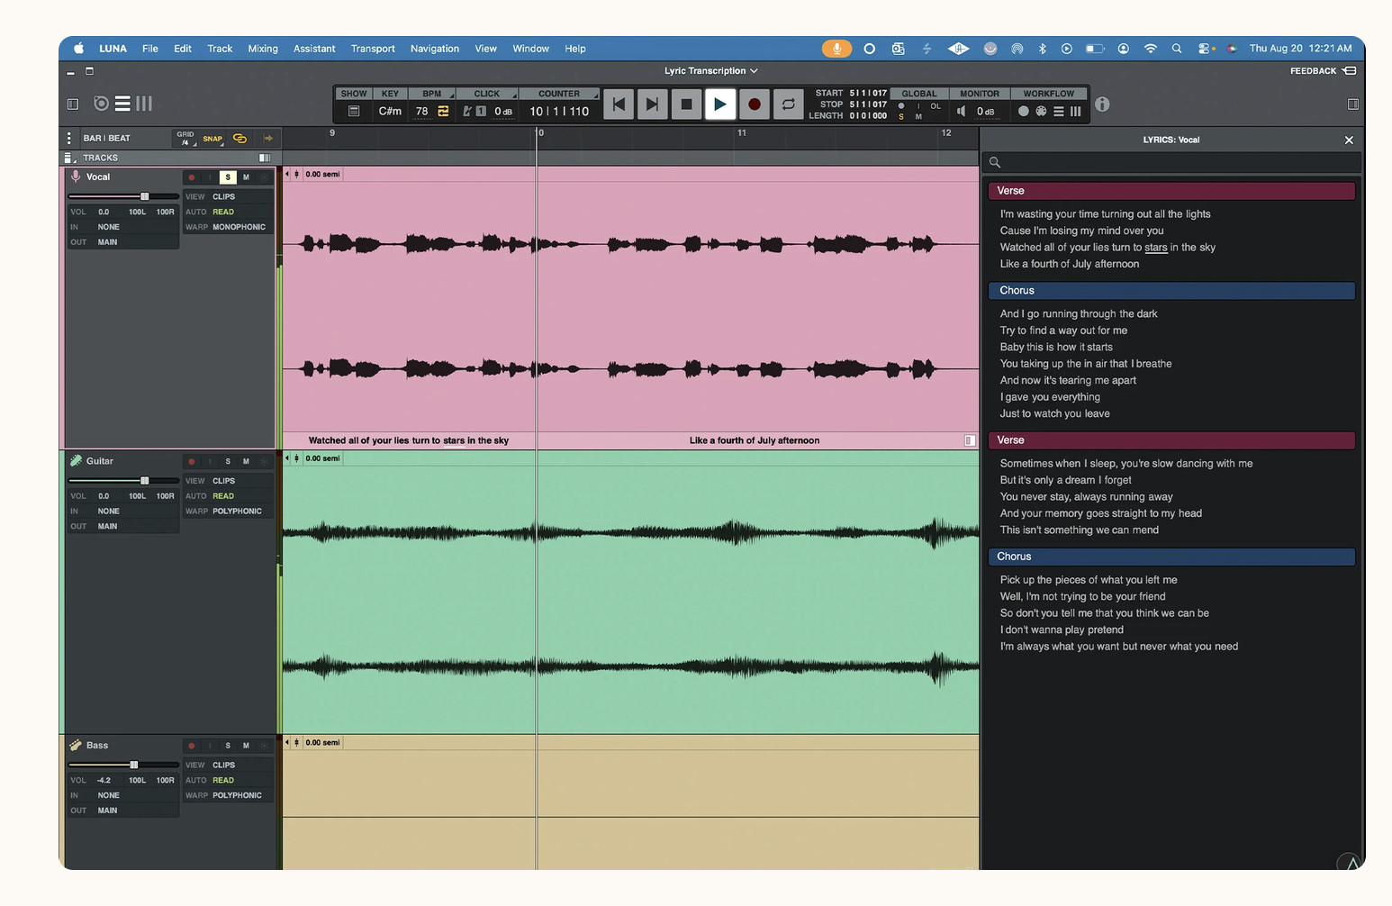Solo the Guitar track
Image resolution: width=1392 pixels, height=906 pixels.
[x=228, y=461]
